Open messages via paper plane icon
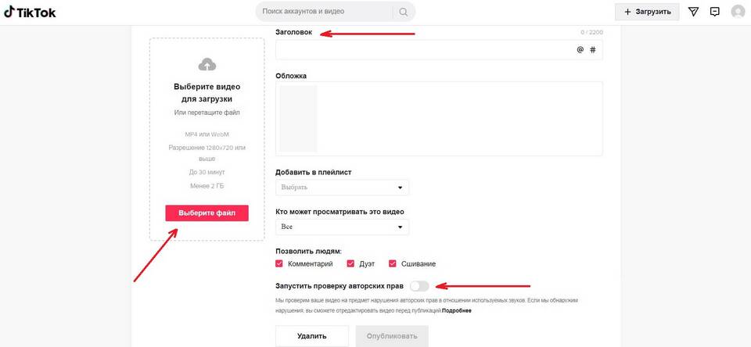 pos(693,12)
